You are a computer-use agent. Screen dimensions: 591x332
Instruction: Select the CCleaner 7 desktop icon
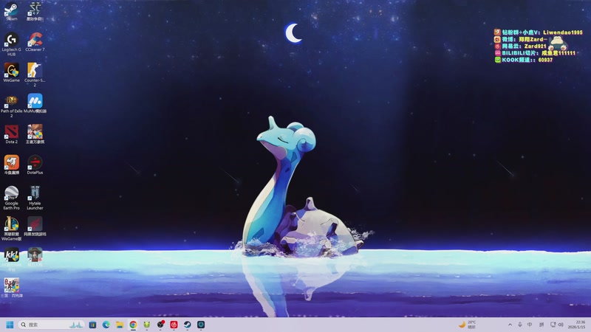click(35, 41)
